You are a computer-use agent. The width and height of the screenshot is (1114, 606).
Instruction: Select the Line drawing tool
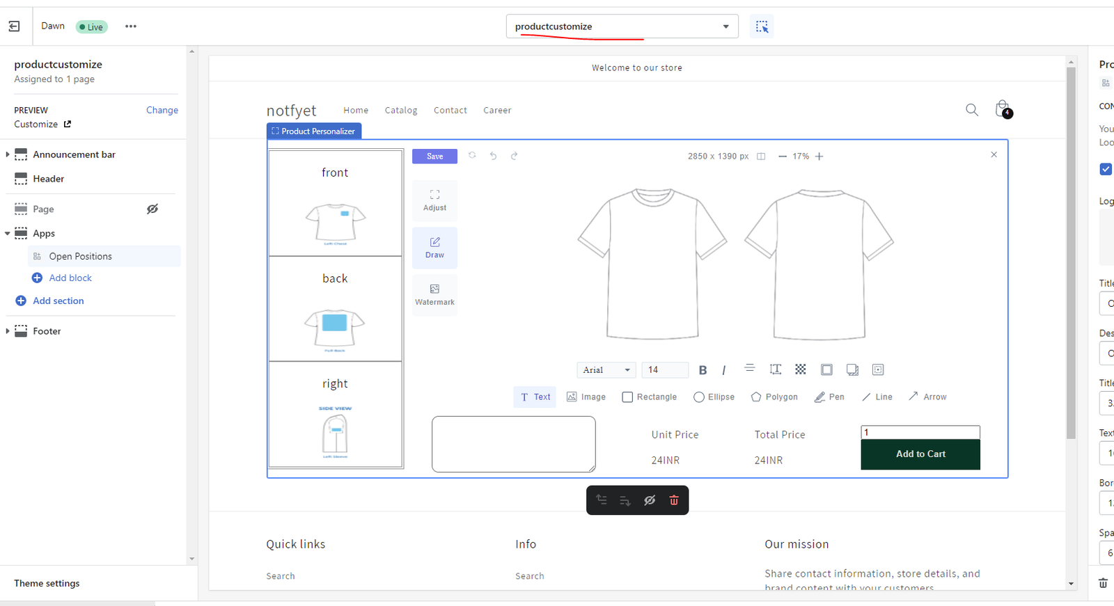tap(877, 397)
